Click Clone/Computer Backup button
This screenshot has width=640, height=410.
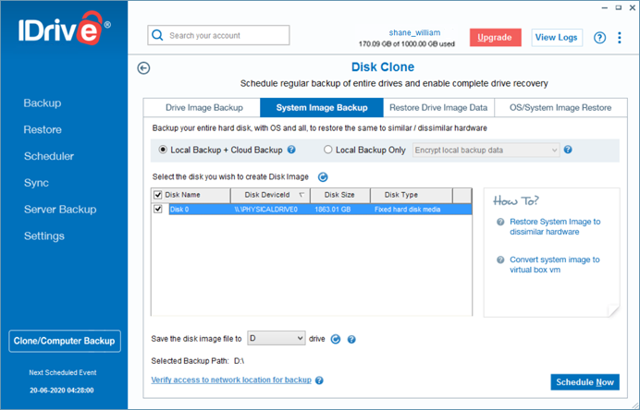tap(65, 341)
